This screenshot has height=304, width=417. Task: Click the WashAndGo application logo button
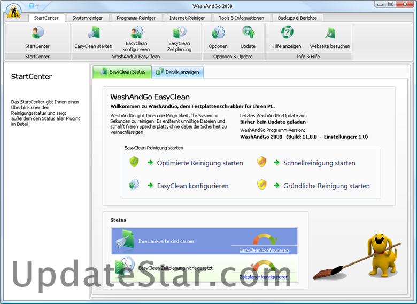coord(14,11)
